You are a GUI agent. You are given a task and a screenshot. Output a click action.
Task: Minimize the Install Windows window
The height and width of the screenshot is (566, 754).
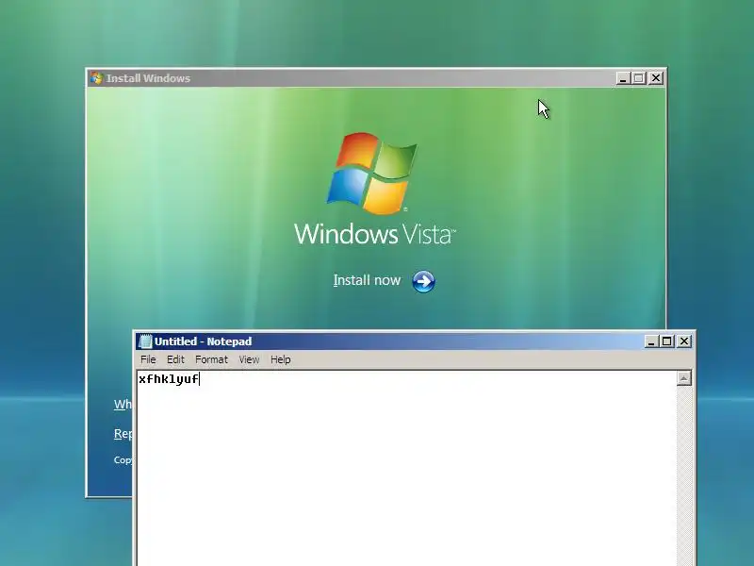coord(623,78)
